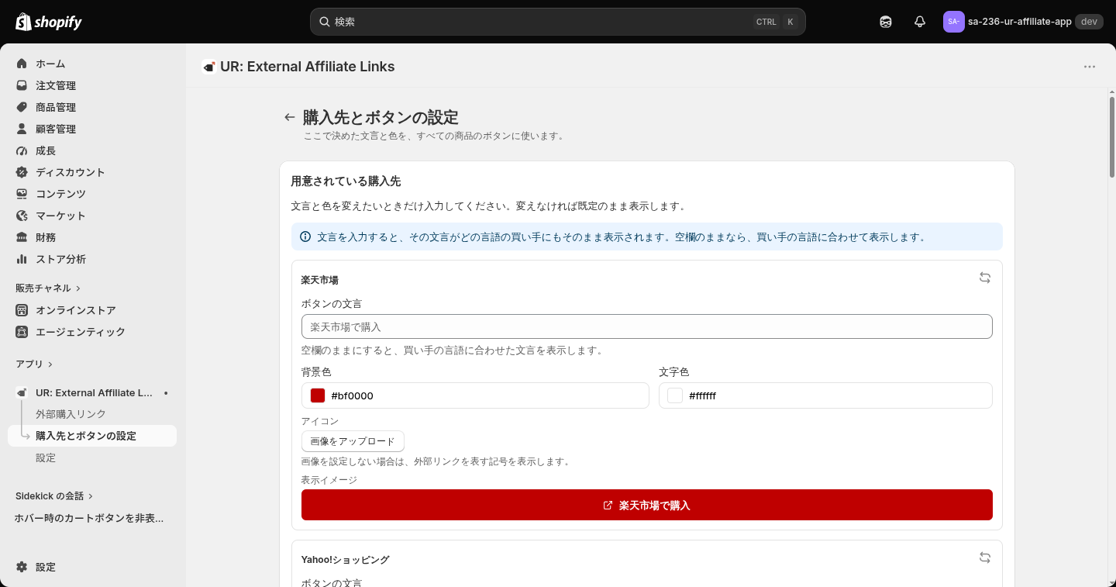The width and height of the screenshot is (1116, 587).
Task: Click the pin dot next to UR app
Action: [166, 393]
